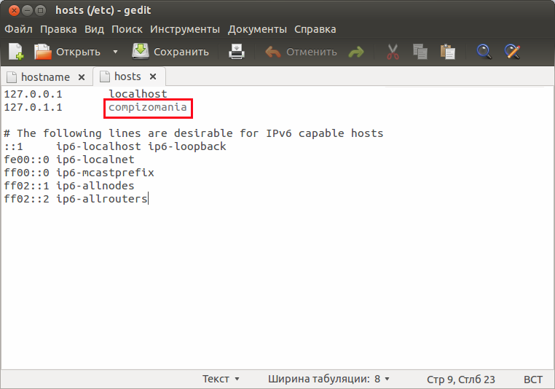The image size is (555, 389).
Task: Click the Copy icon
Action: [x=420, y=52]
